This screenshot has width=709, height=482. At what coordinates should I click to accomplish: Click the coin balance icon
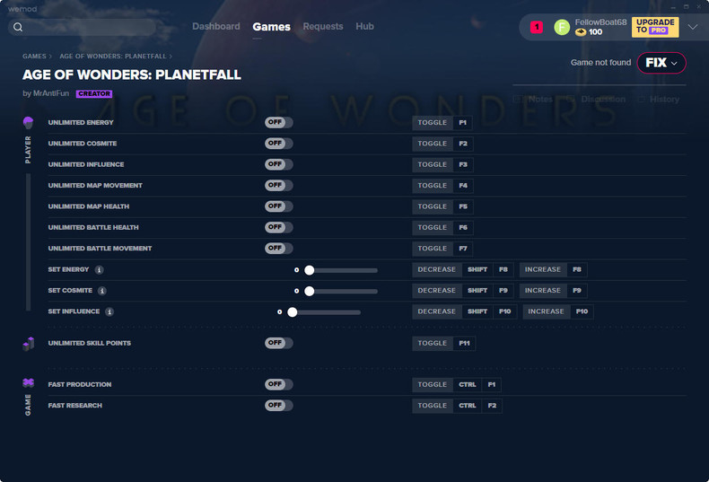(581, 32)
